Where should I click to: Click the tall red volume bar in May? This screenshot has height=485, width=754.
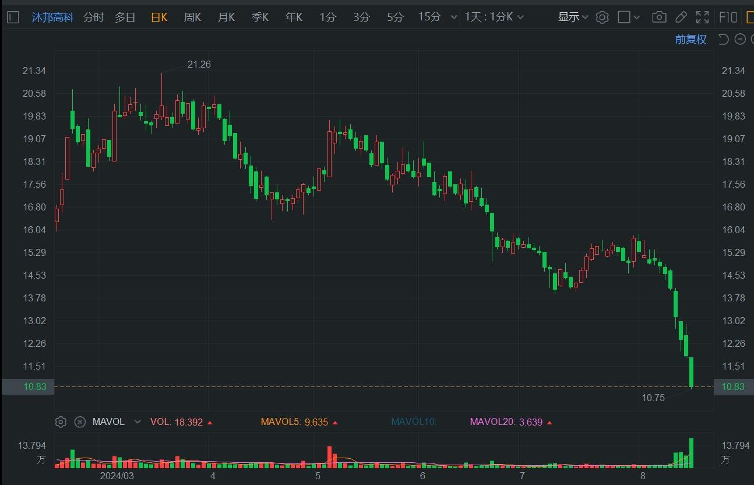click(329, 457)
